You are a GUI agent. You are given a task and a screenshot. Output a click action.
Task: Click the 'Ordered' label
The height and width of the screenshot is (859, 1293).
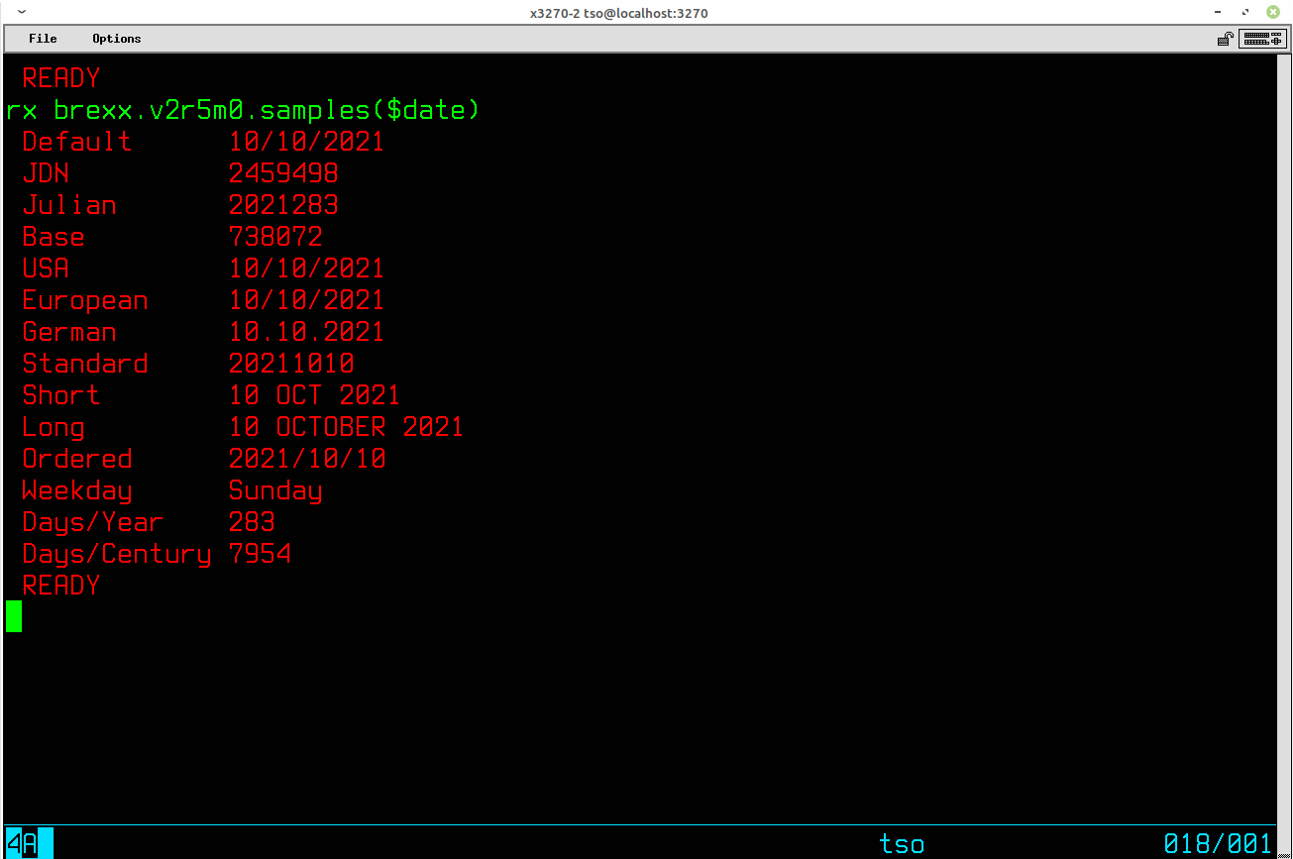click(77, 458)
